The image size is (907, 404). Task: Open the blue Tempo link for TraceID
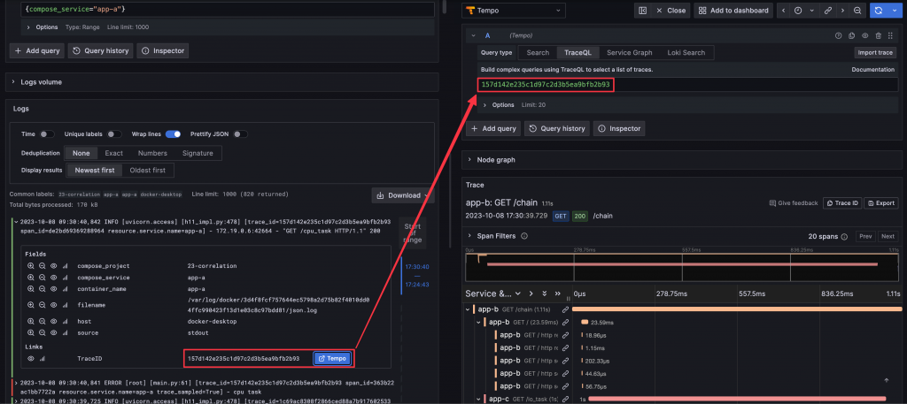(333, 358)
